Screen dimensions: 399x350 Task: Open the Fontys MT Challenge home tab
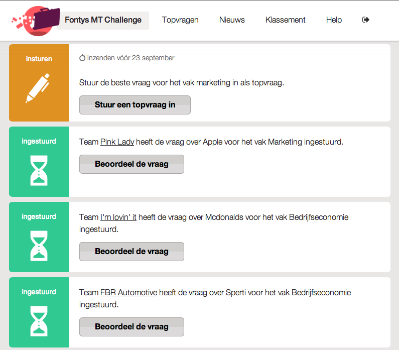point(103,20)
